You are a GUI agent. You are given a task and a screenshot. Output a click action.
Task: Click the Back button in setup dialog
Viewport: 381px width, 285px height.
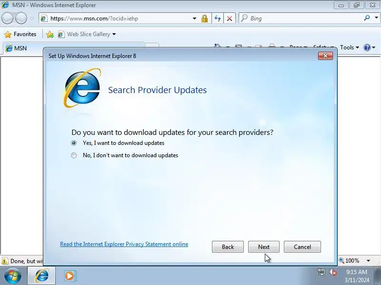[228, 247]
